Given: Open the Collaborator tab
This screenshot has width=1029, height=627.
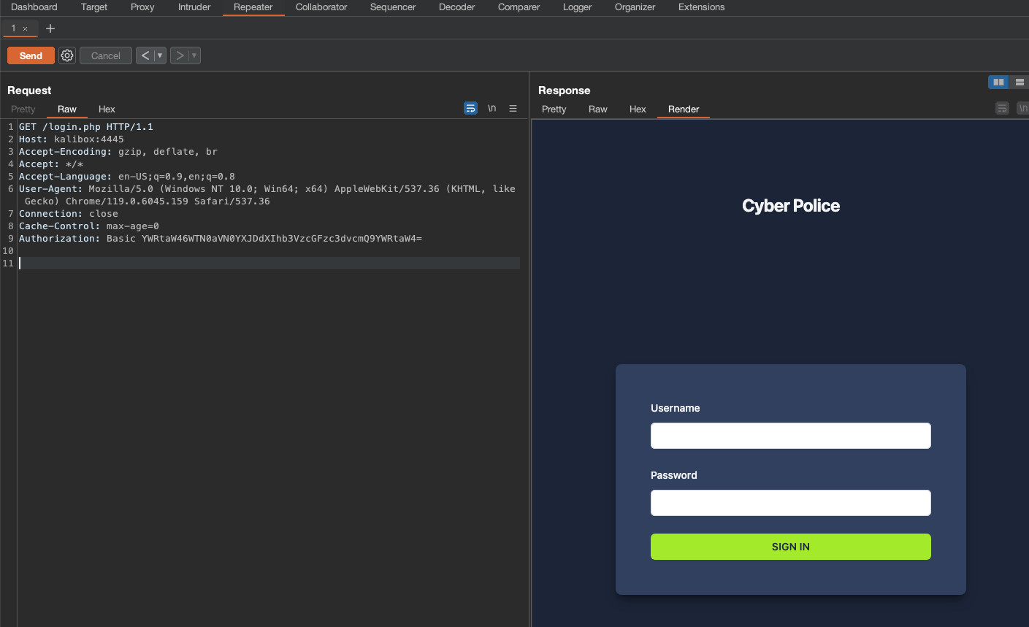Looking at the screenshot, I should pyautogui.click(x=321, y=7).
